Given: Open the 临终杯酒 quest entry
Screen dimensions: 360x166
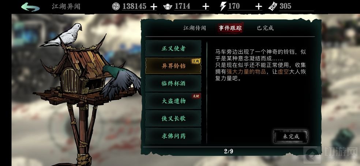Looking at the screenshot, I should (173, 83).
